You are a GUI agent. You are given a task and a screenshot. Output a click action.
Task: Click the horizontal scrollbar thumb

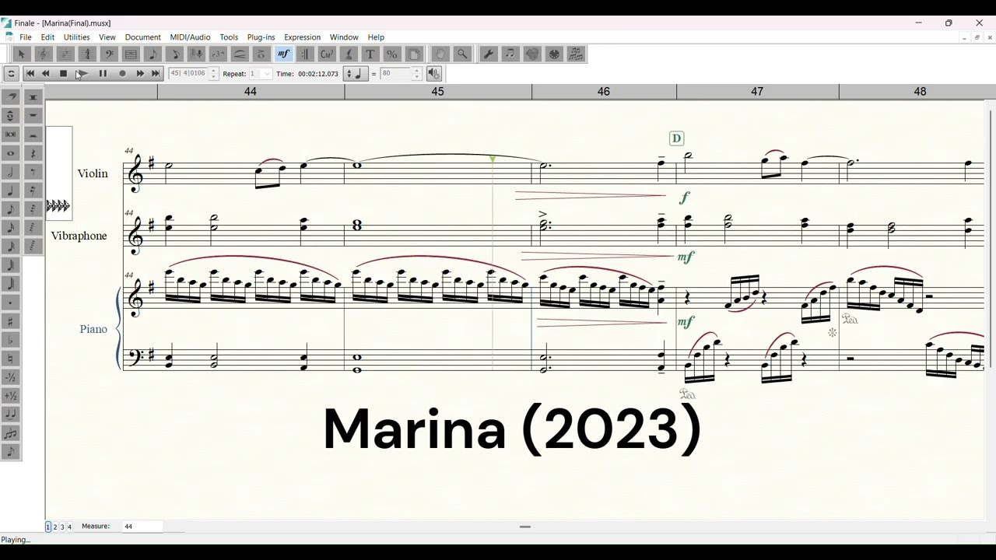[x=525, y=527]
